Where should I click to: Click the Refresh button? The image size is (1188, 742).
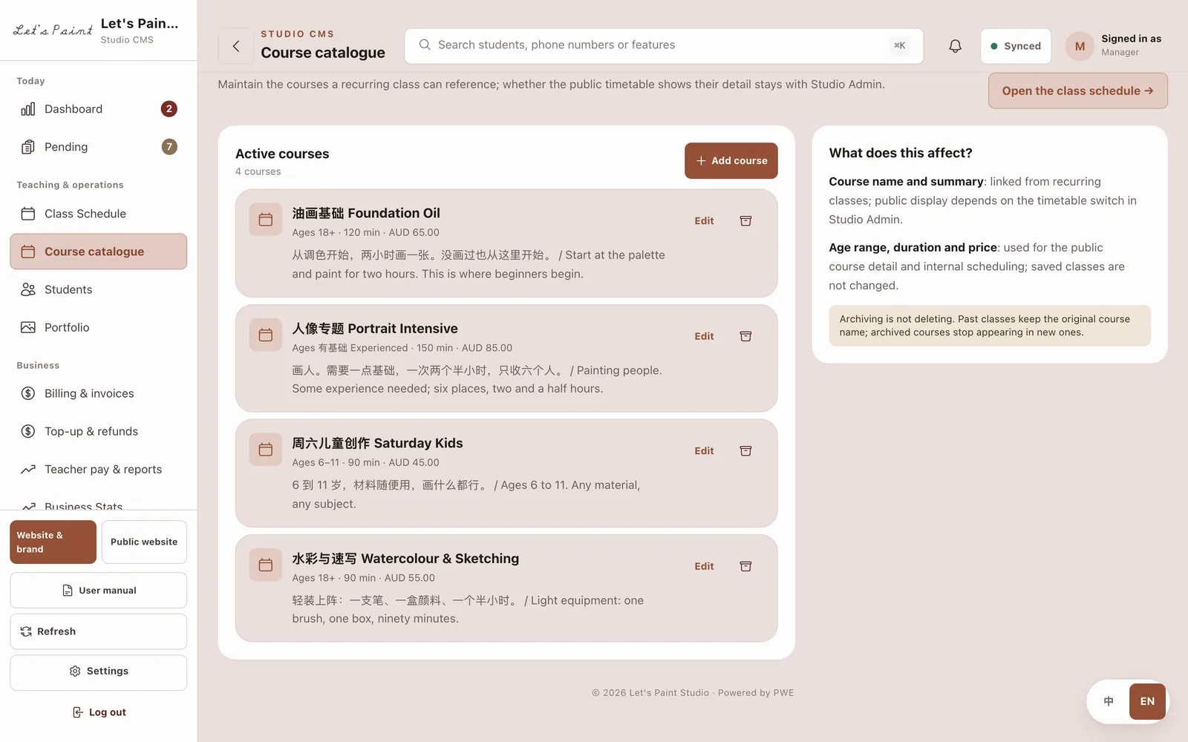(99, 631)
